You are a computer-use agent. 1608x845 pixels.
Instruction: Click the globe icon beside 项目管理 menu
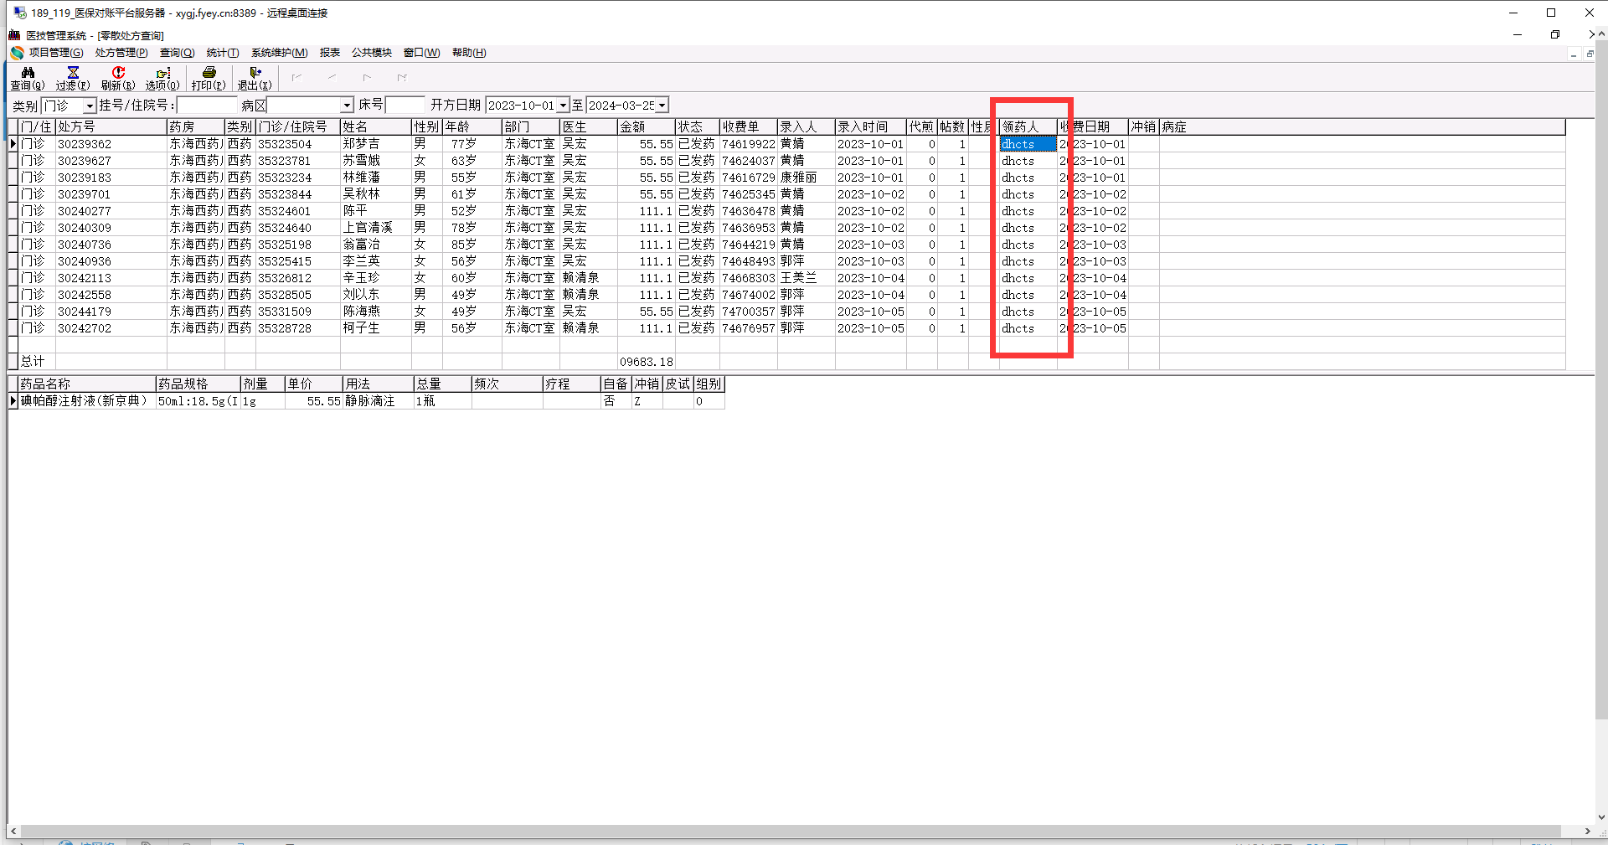(x=17, y=53)
